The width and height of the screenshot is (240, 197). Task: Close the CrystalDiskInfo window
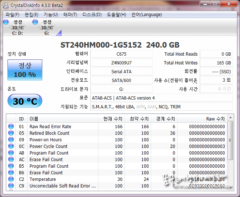pos(229,4)
